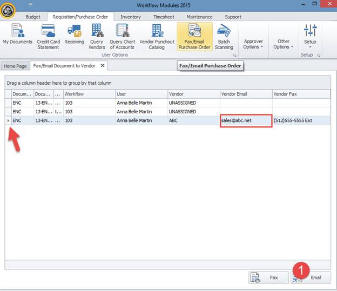Image resolution: width=337 pixels, height=291 pixels.
Task: Sort by the Vendor column header
Action: 192,94
